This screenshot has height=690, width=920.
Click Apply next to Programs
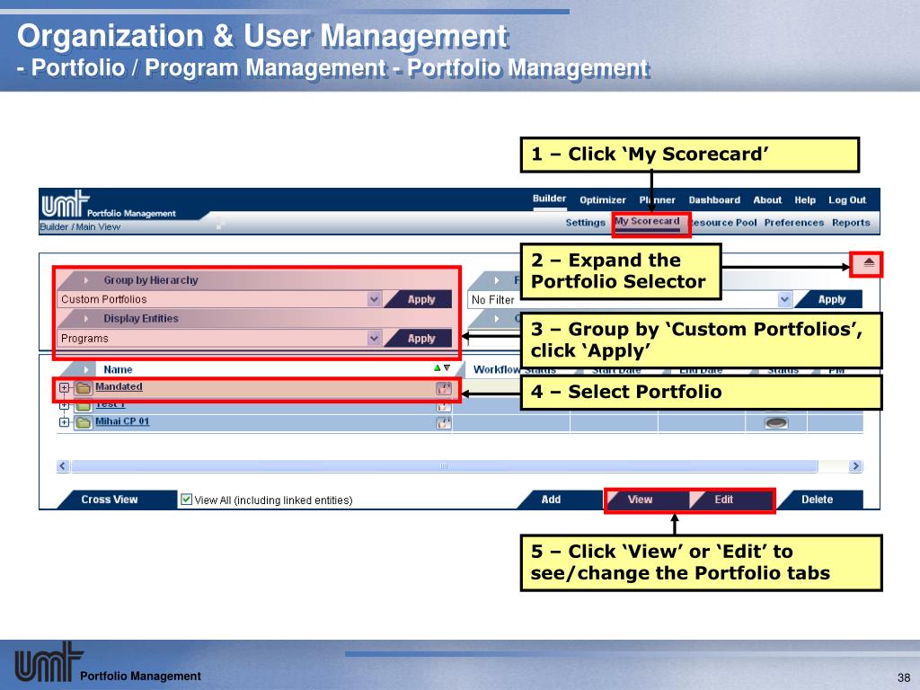click(x=420, y=338)
